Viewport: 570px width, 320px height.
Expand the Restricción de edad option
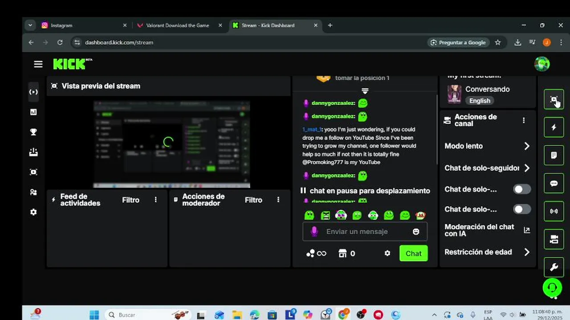[488, 252]
